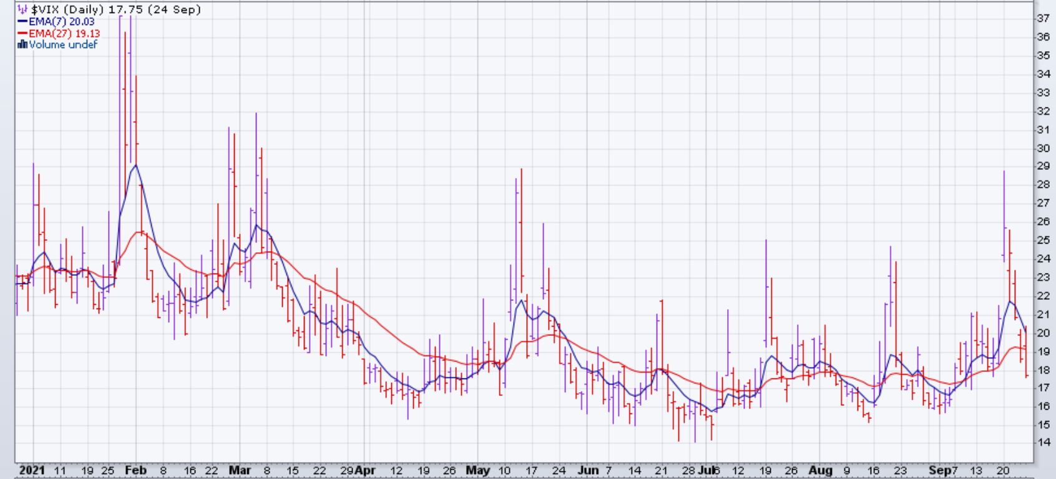Click the 2021 year label on the axis
This screenshot has width=1056, height=479.
(x=31, y=470)
